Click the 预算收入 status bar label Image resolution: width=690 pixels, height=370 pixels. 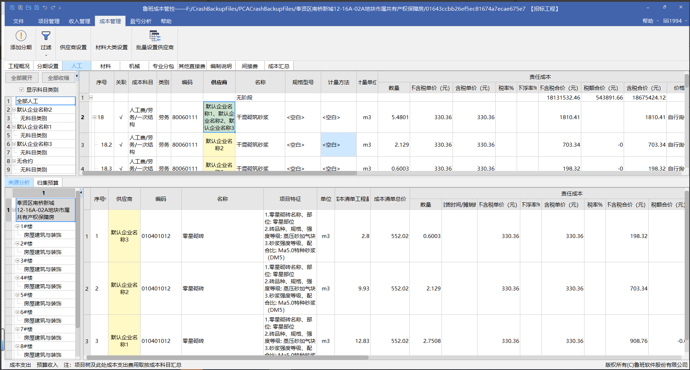pyautogui.click(x=47, y=365)
